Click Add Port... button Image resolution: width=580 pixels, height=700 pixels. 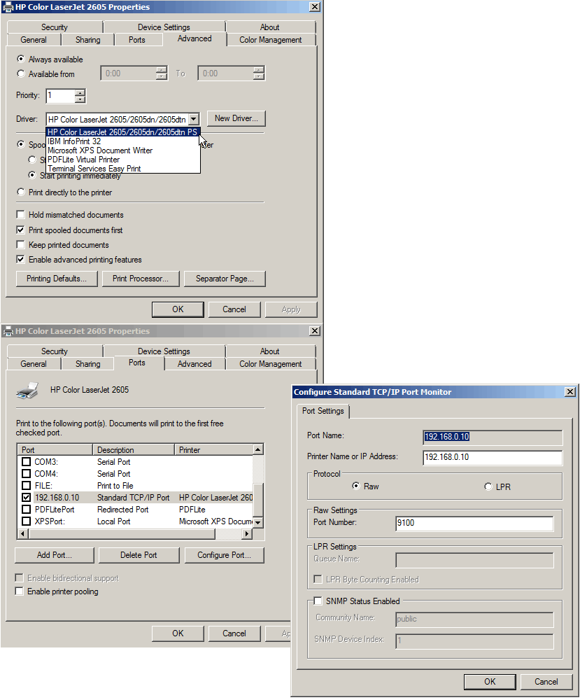[x=55, y=555]
